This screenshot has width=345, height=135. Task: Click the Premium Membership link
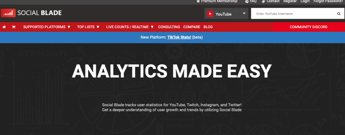(x=219, y=1)
